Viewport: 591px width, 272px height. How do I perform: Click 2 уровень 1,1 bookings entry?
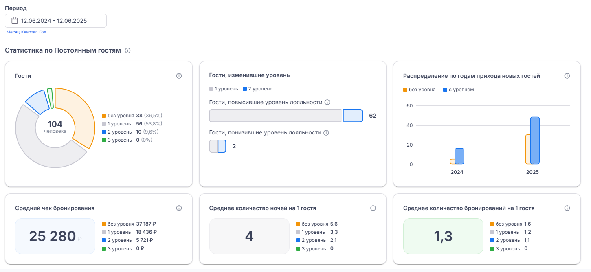(x=510, y=240)
